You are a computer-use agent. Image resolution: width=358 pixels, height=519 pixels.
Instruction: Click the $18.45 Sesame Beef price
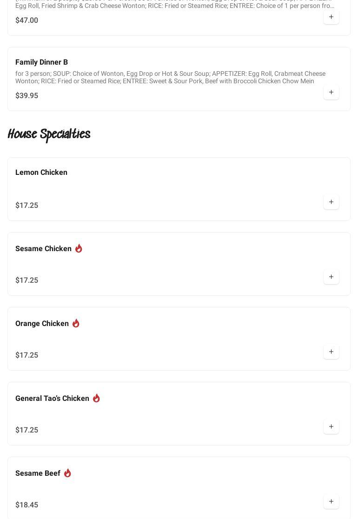click(27, 505)
